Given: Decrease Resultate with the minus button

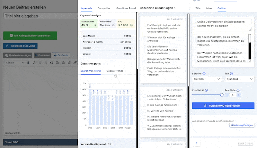Looking at the screenshot, I should pos(227,95).
